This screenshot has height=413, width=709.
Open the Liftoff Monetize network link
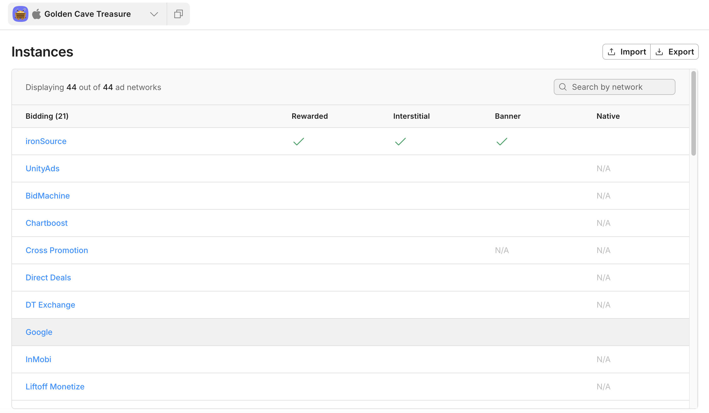(x=55, y=387)
